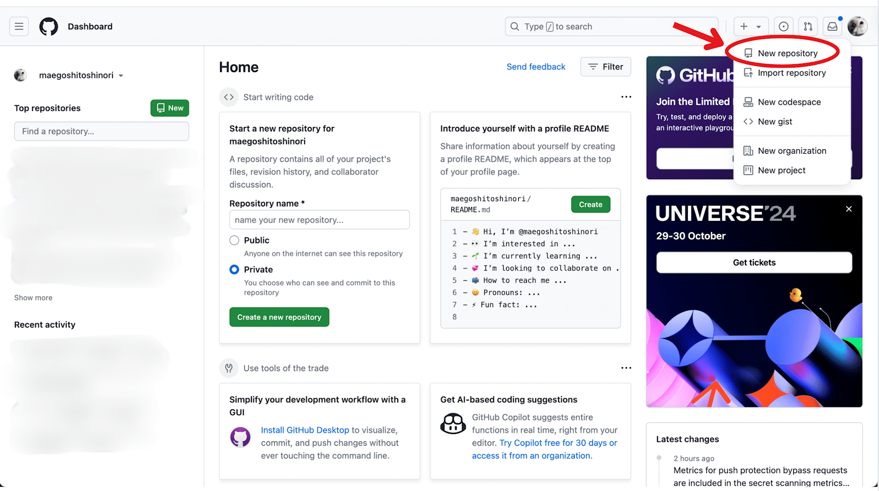879x491 pixels.
Task: Open the Import repository menu item
Action: tap(792, 72)
